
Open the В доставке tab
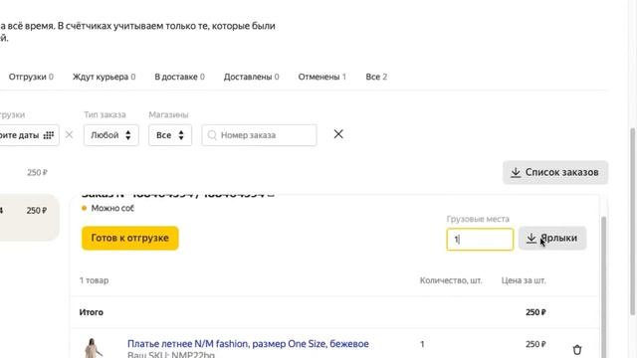point(179,77)
